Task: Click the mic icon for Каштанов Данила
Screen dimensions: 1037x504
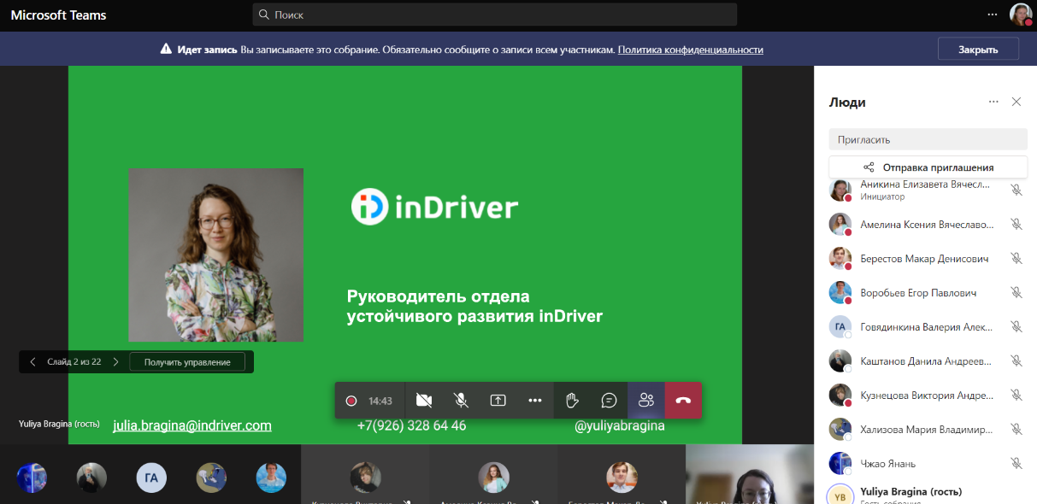Action: click(1016, 360)
